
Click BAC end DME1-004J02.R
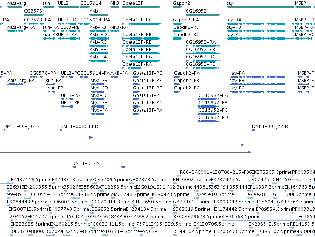(x=22, y=126)
